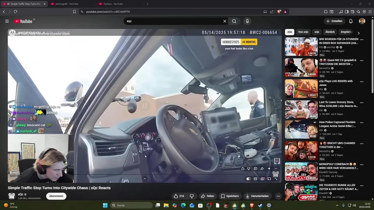Bookmark this page icon in address bar
The image size is (374, 210).
point(74,12)
